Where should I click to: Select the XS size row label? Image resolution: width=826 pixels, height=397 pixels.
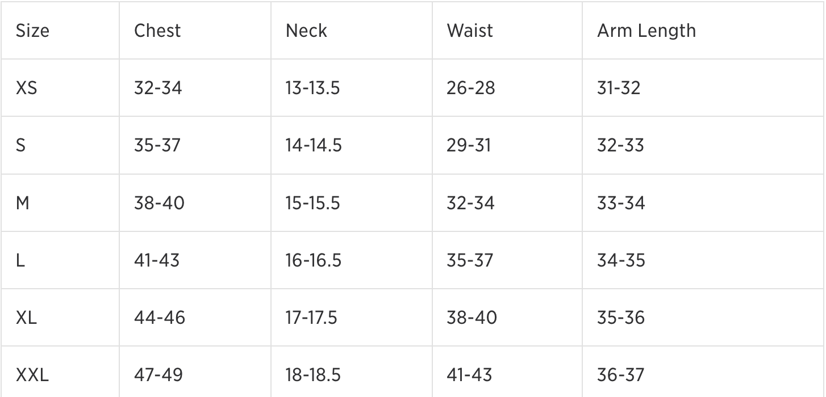[x=26, y=88]
